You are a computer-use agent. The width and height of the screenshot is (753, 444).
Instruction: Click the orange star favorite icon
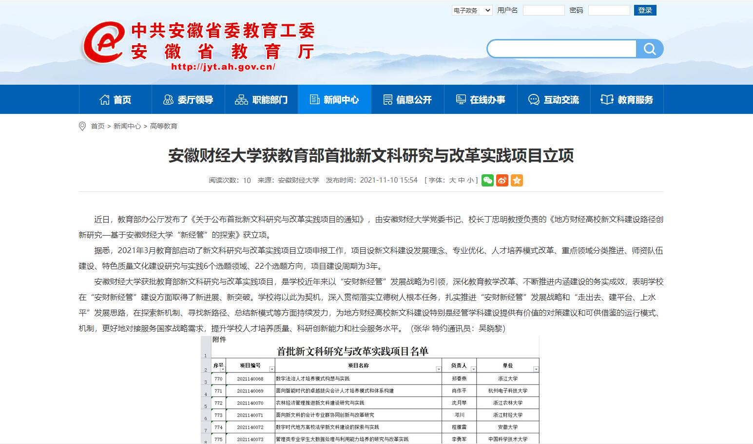pos(517,180)
